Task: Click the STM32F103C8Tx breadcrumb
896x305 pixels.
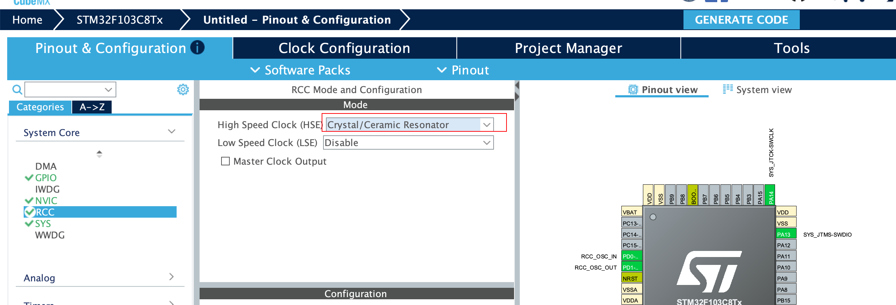Action: [x=120, y=20]
